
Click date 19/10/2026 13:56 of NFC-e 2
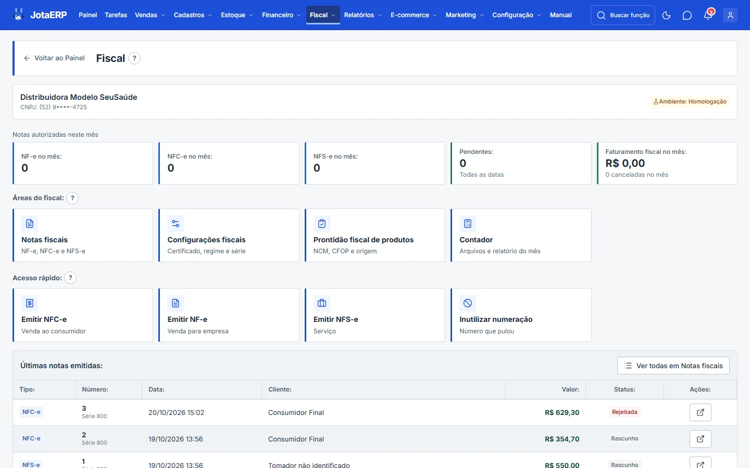(x=176, y=439)
